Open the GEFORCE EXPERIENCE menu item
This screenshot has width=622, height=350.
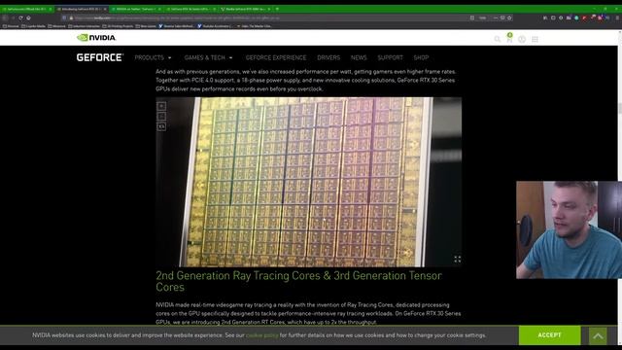(x=276, y=58)
